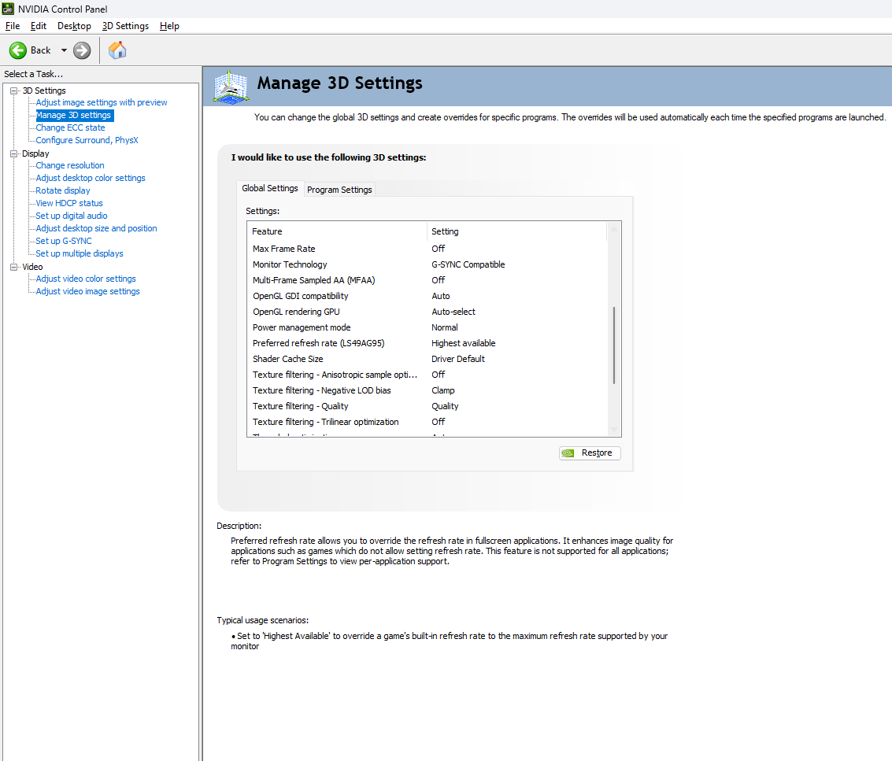The height and width of the screenshot is (761, 892).
Task: Open Adjust desktop color settings
Action: [x=91, y=178]
